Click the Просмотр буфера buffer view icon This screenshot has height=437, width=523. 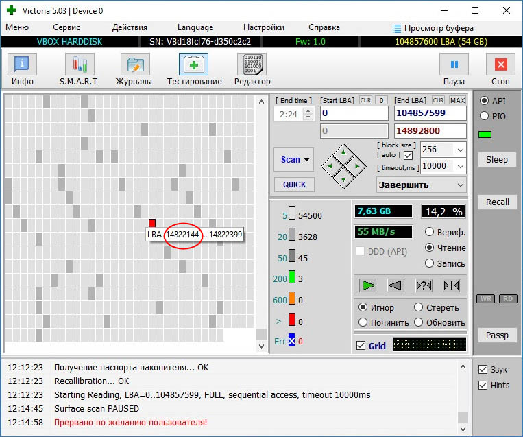point(397,28)
